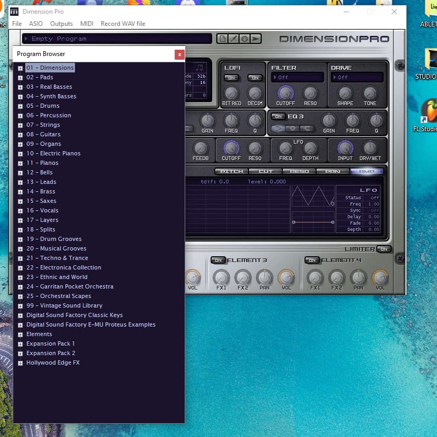Expand the 05 - Drums folder
This screenshot has height=437, width=437.
[20, 106]
